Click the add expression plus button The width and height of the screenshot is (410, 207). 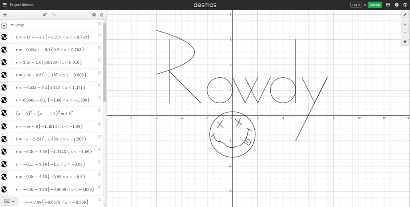click(5, 15)
